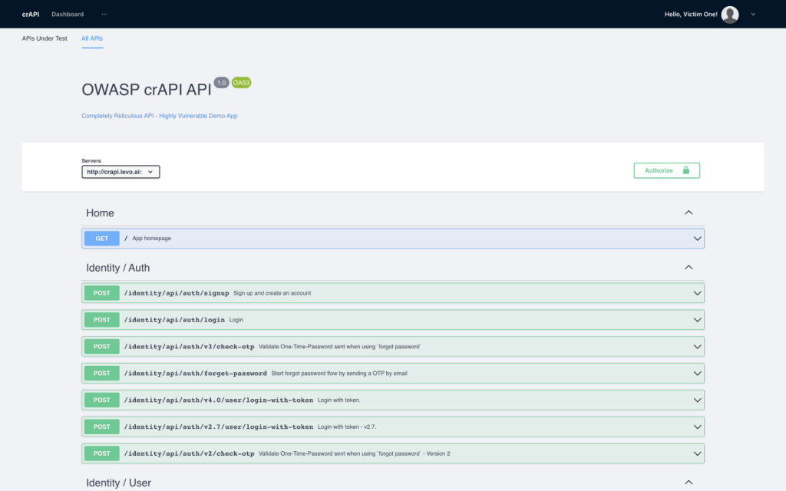786x491 pixels.
Task: Click /identity/api/auth/v4.0/user/login-with-token path
Action: 219,400
